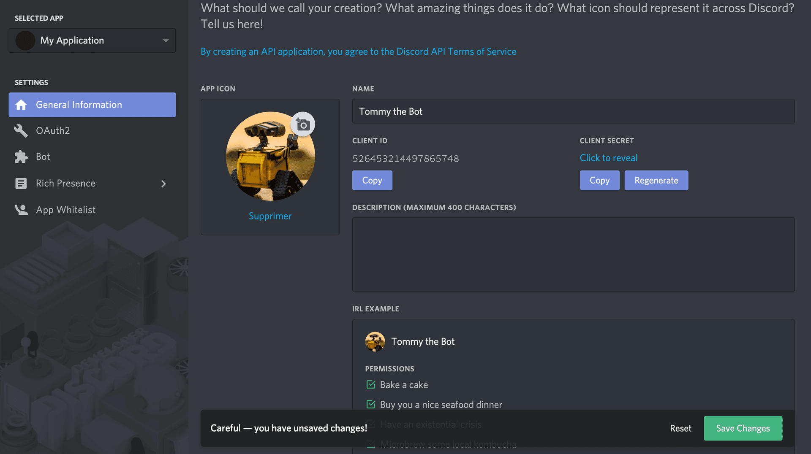This screenshot has width=811, height=454.
Task: Click the Rich Presence document icon
Action: (21, 184)
